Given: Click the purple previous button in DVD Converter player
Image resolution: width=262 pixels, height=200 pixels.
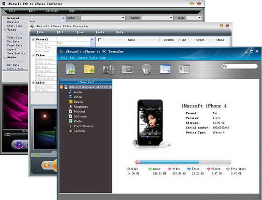Looking at the screenshot, I should click(x=19, y=144).
